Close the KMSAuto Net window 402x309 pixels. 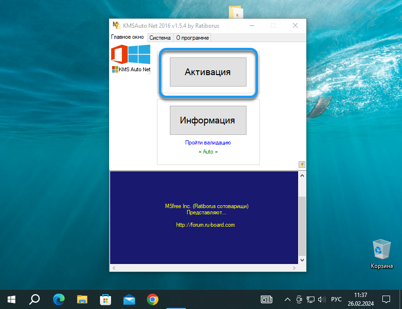click(295, 25)
